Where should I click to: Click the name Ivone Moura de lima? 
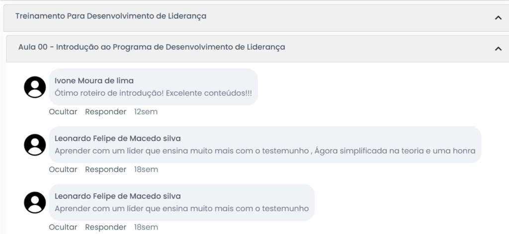click(x=94, y=80)
